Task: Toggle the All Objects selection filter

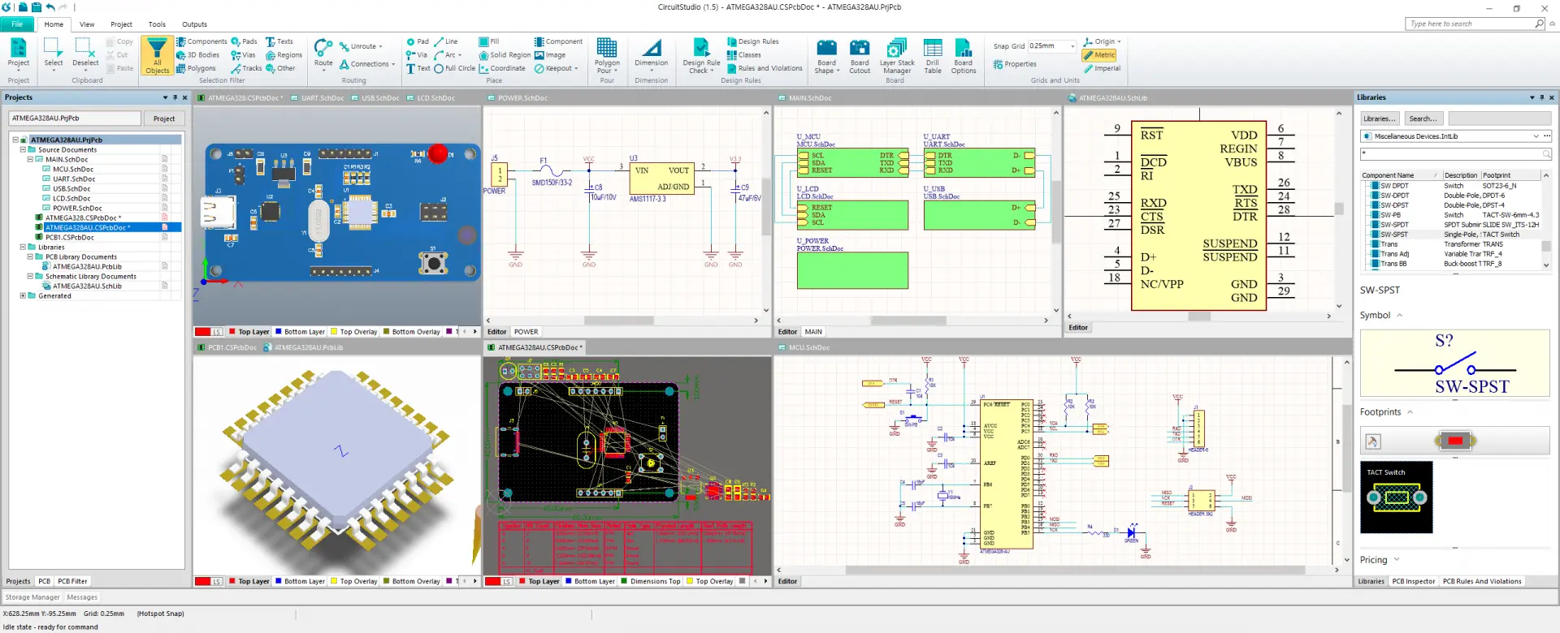Action: [x=157, y=55]
